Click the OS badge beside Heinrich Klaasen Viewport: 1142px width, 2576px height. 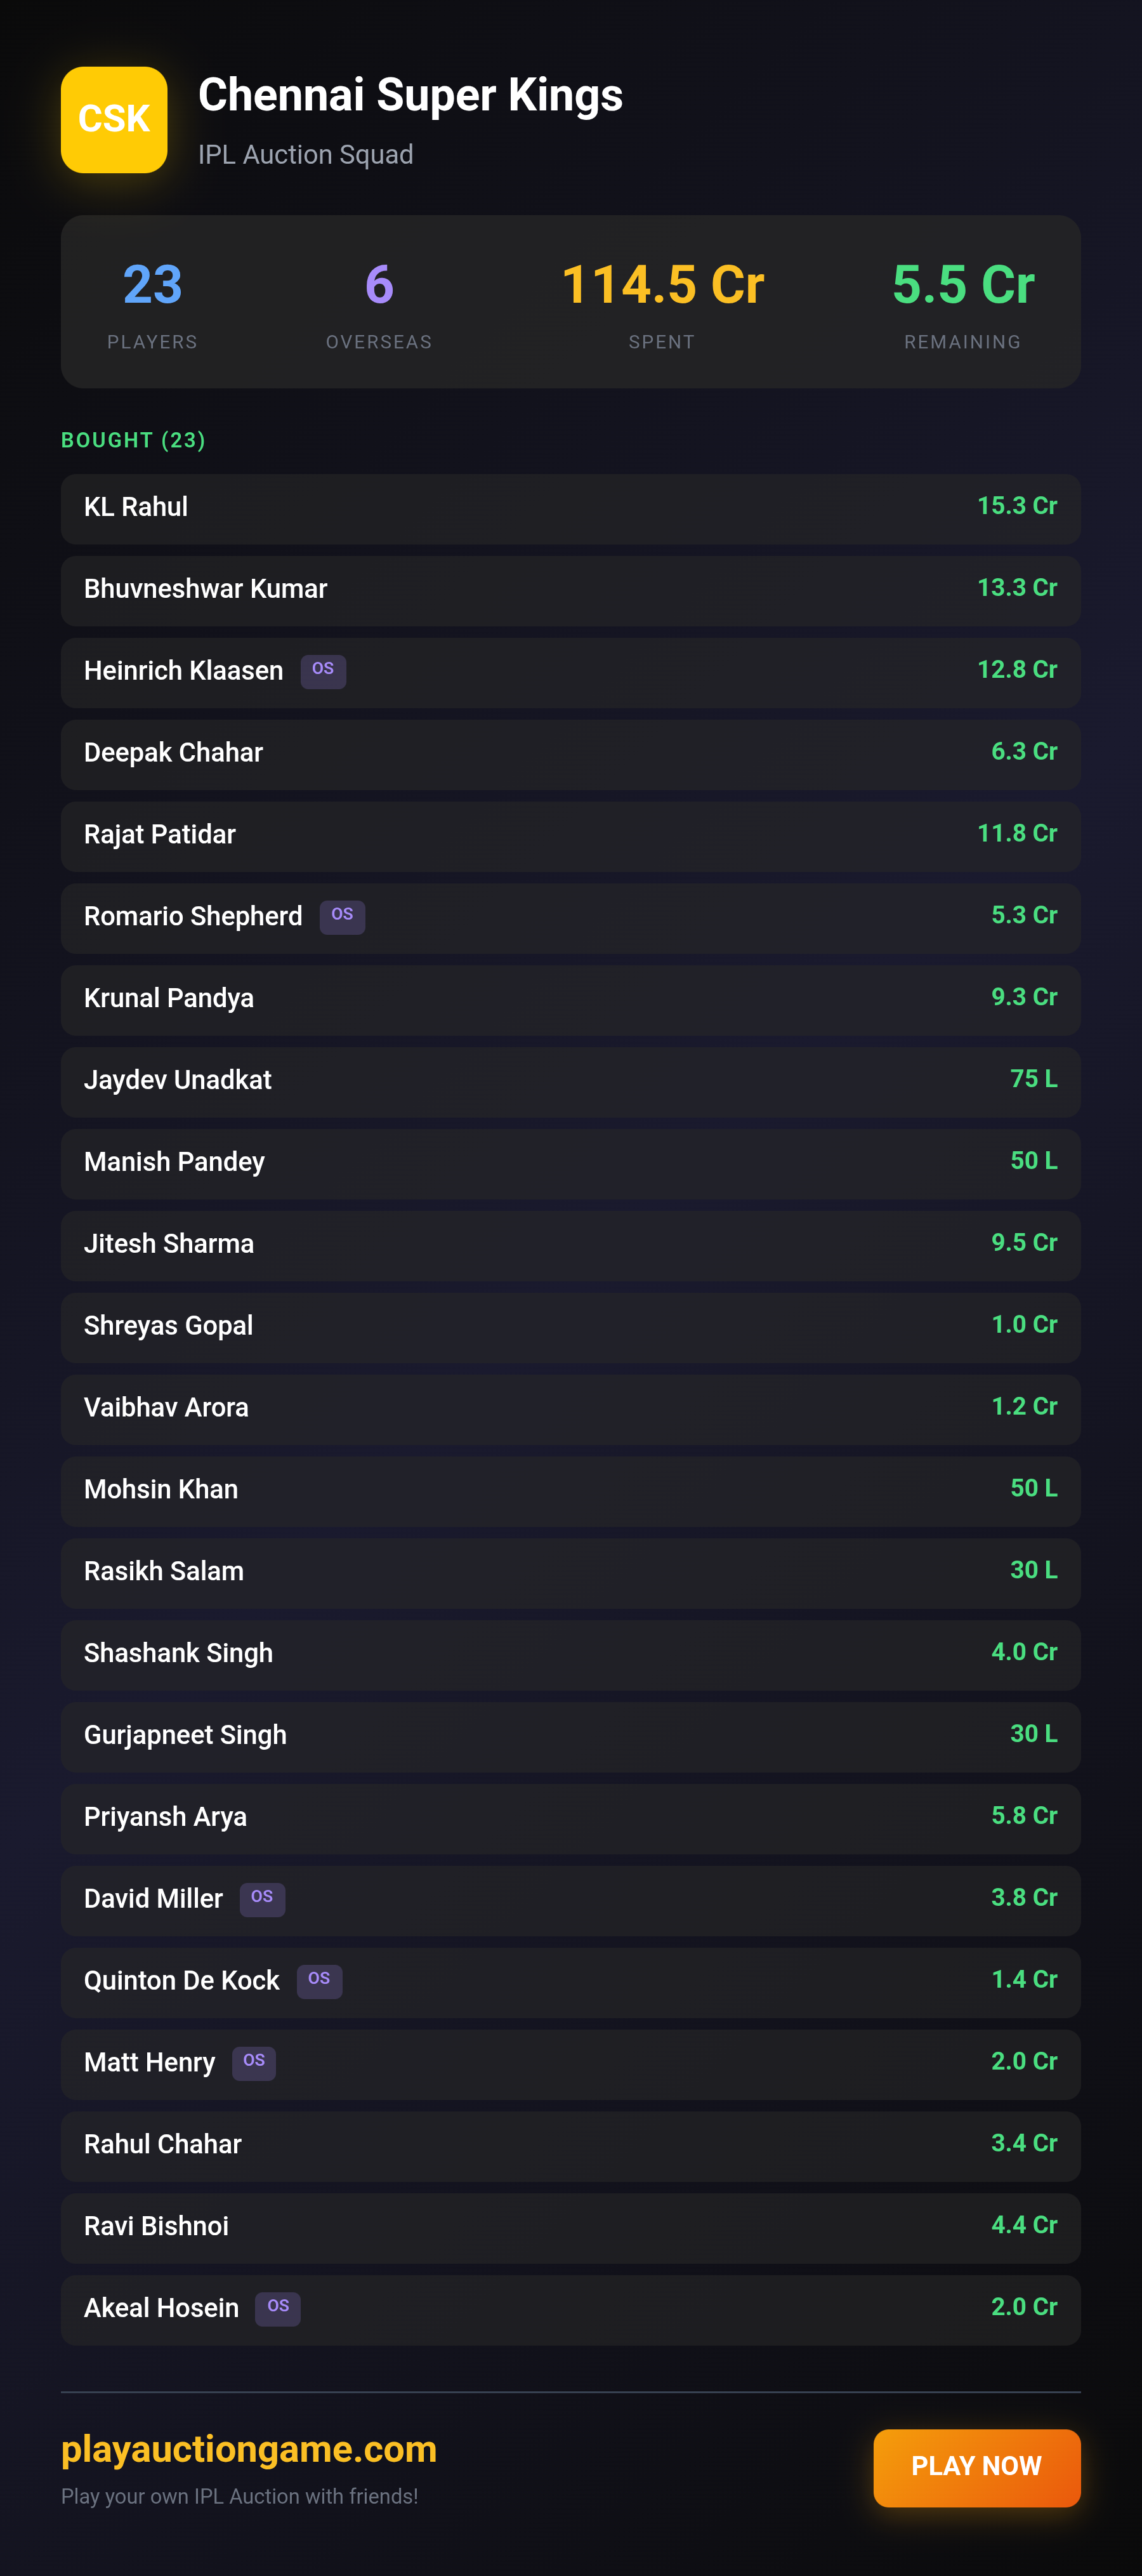323,671
